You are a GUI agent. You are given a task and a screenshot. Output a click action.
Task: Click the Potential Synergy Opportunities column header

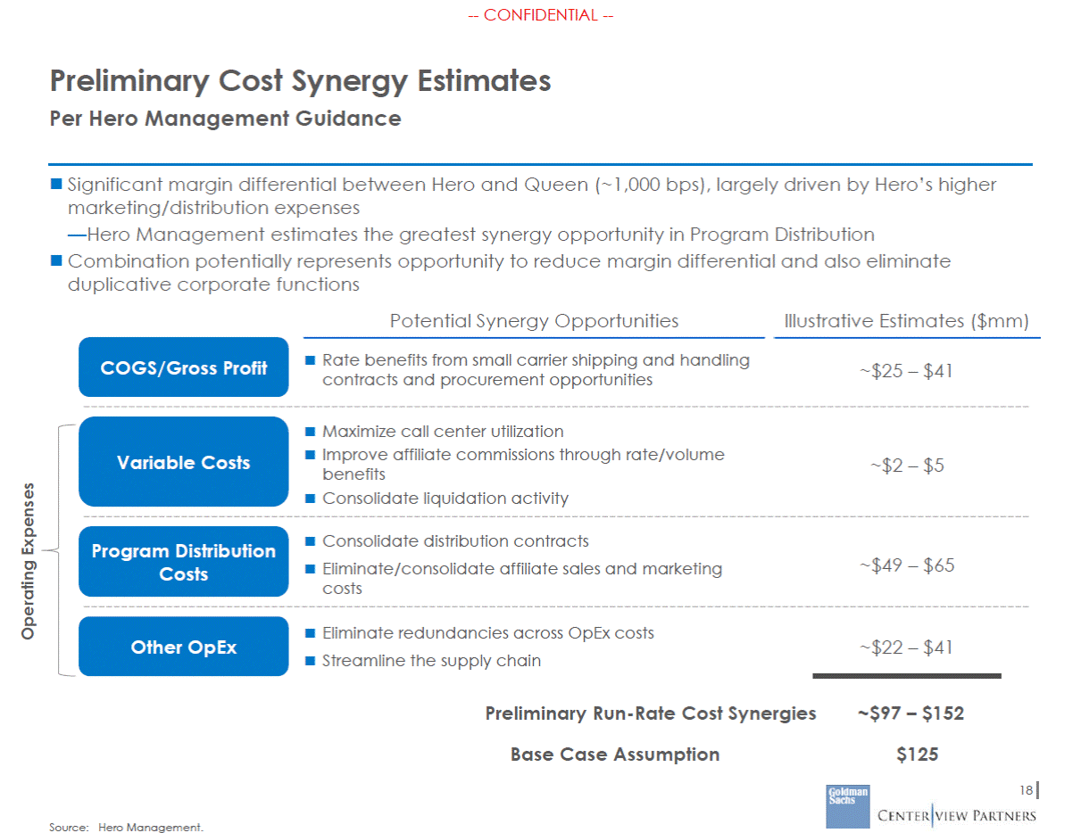(x=534, y=321)
